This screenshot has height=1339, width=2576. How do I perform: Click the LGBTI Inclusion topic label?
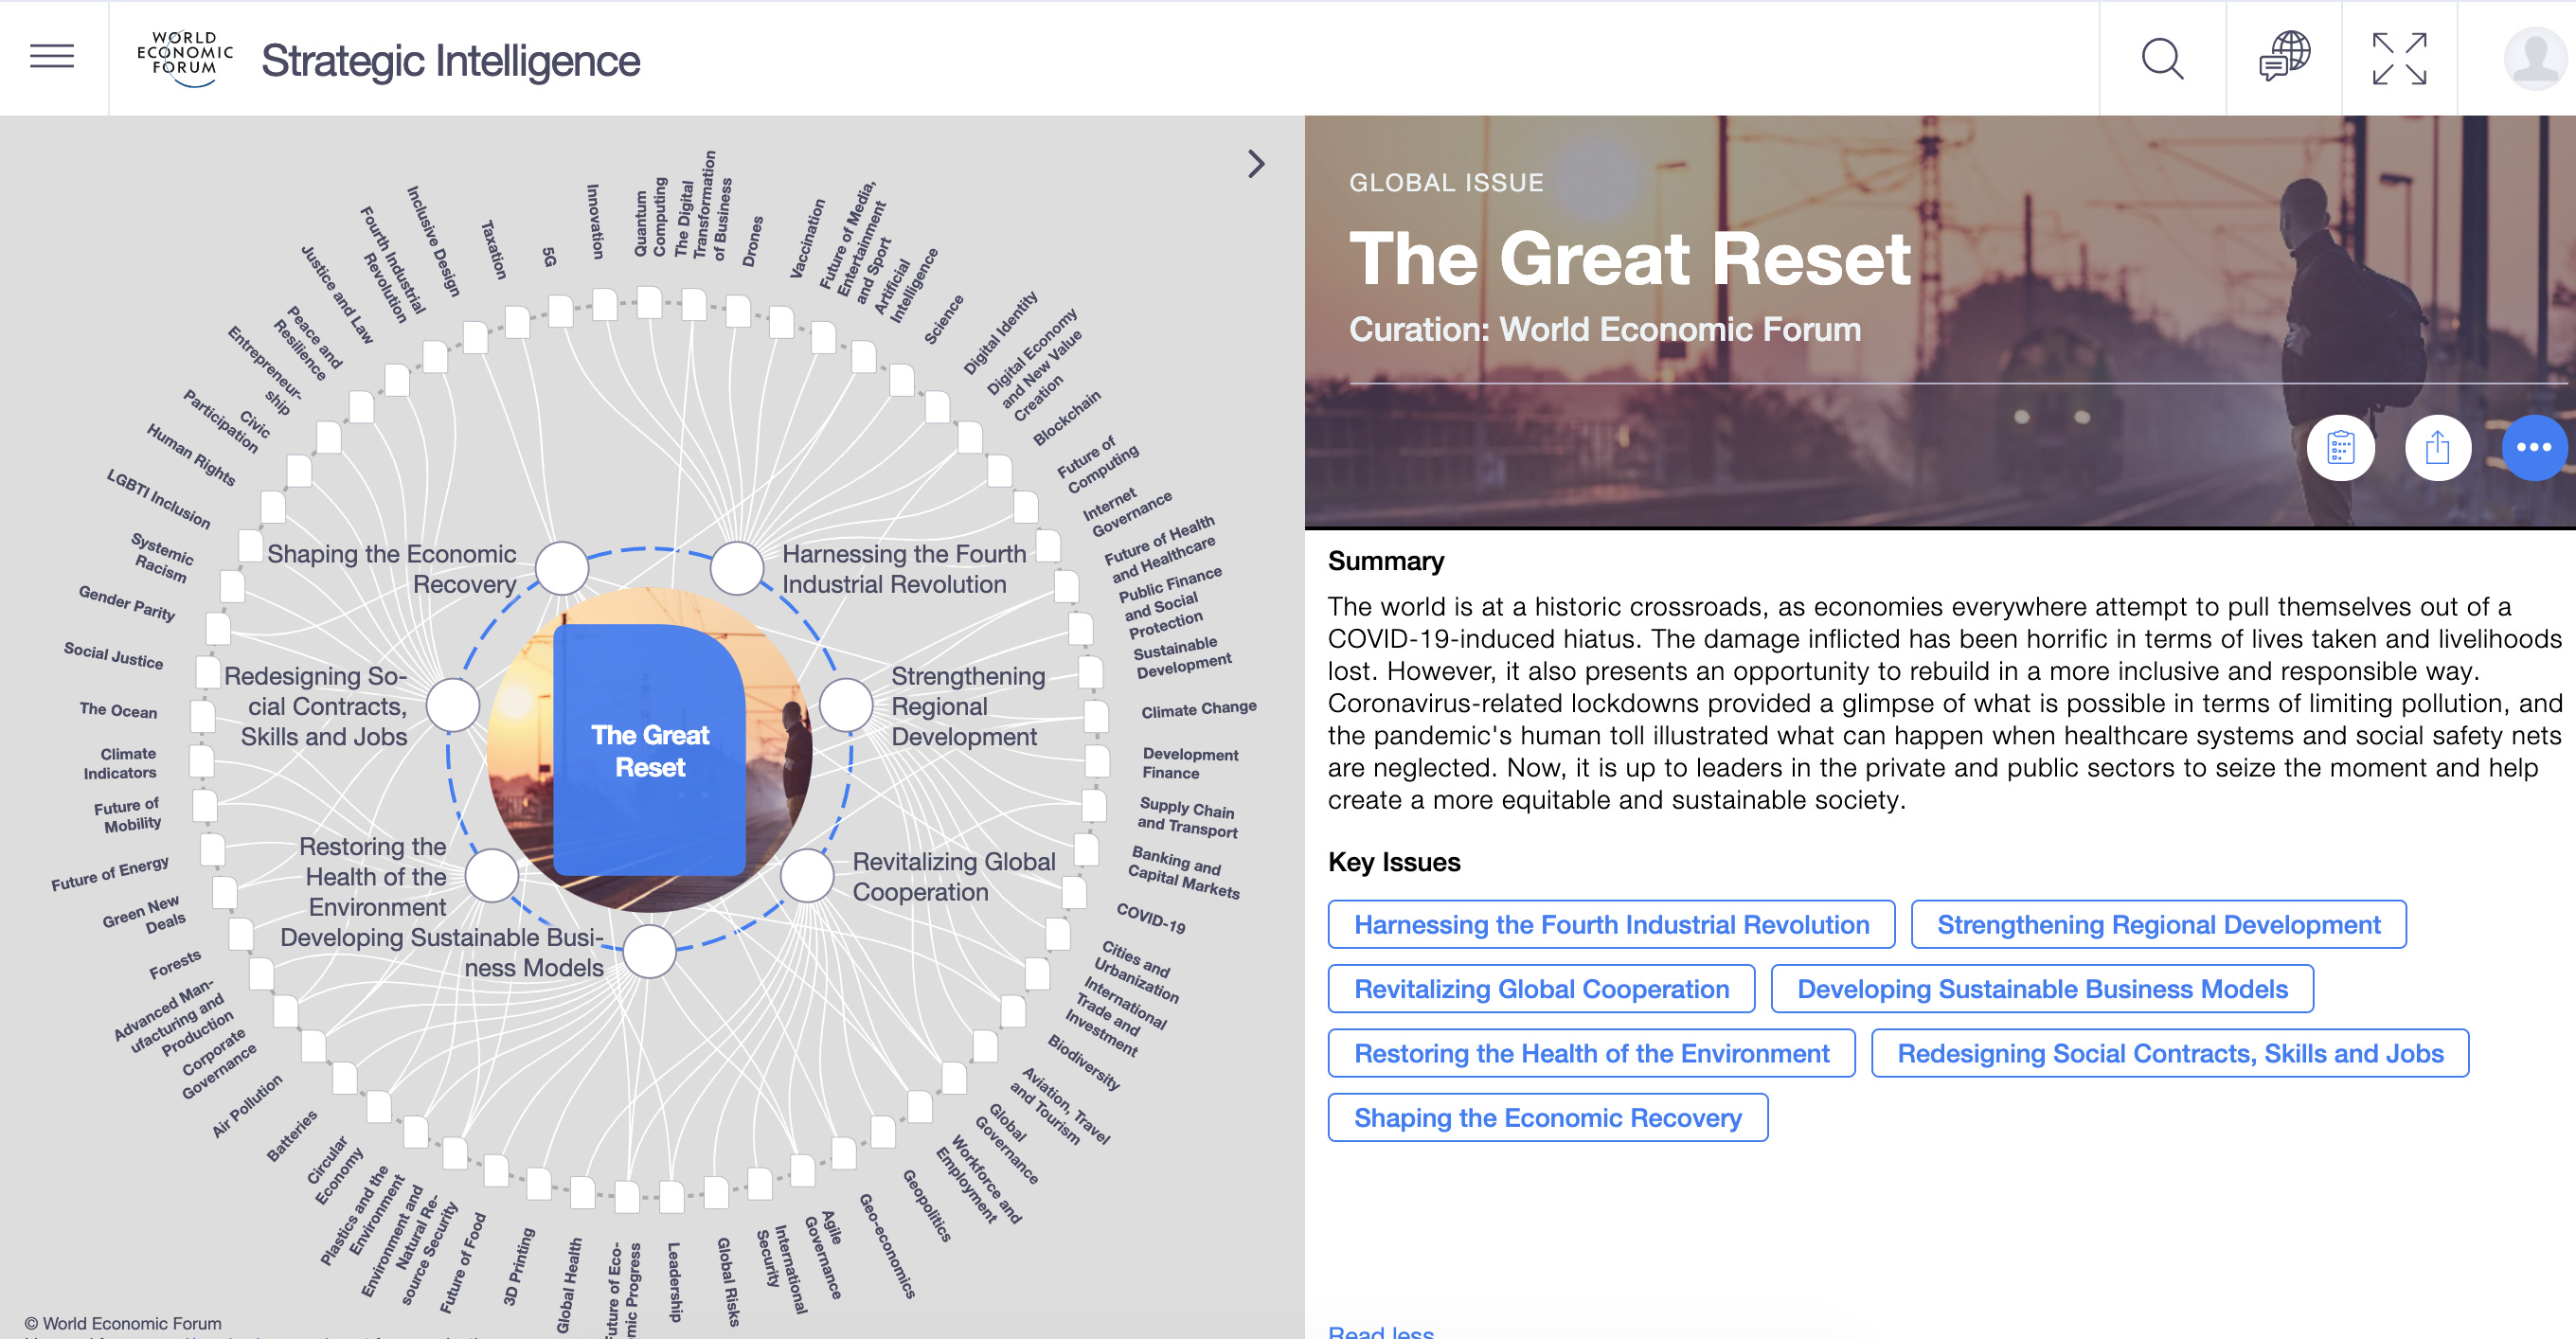159,498
